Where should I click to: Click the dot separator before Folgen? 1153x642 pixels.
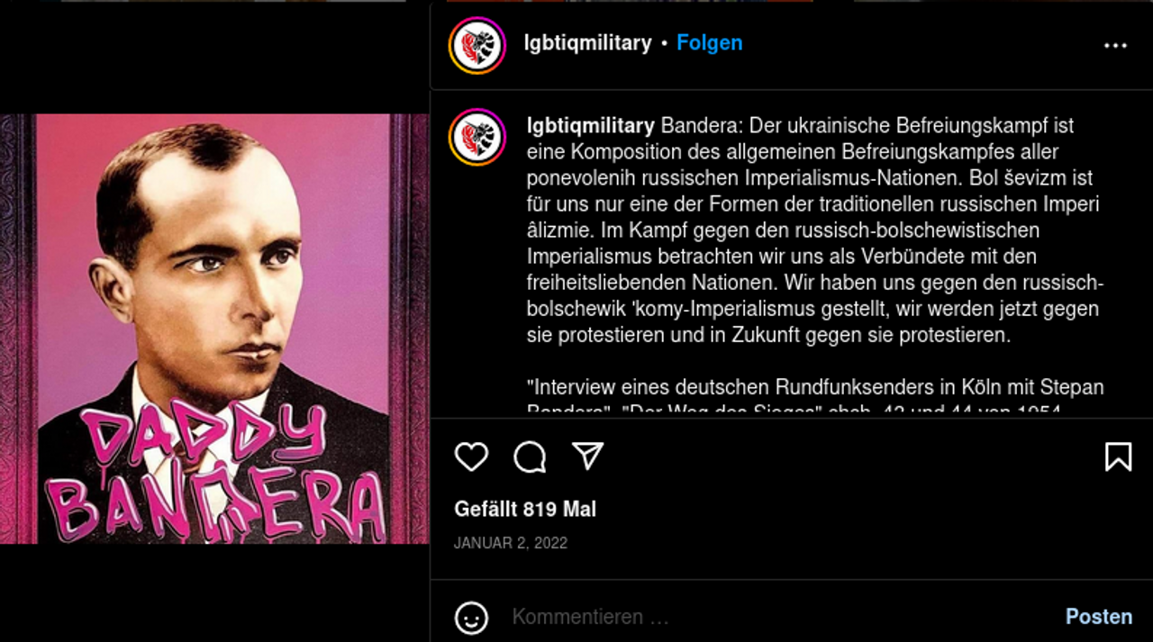coord(664,43)
